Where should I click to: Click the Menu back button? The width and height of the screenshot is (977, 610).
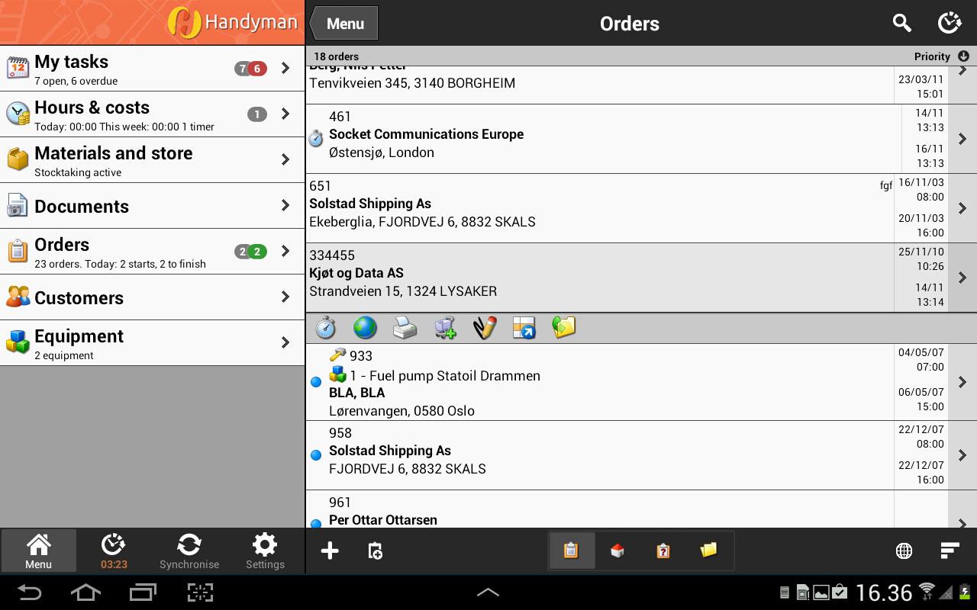pos(343,23)
